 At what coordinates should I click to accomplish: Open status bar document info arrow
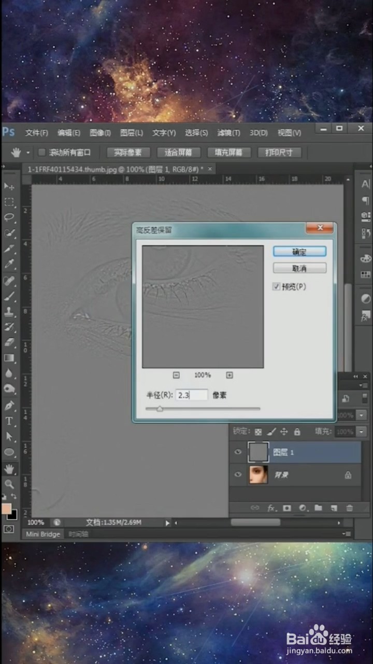167,523
